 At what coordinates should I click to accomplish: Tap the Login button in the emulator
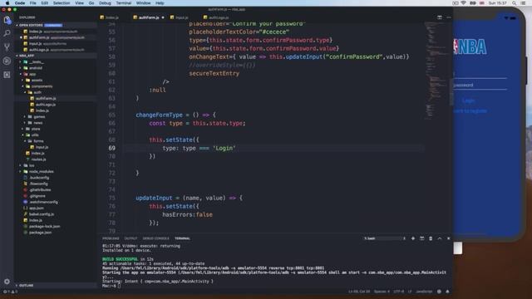pos(468,100)
